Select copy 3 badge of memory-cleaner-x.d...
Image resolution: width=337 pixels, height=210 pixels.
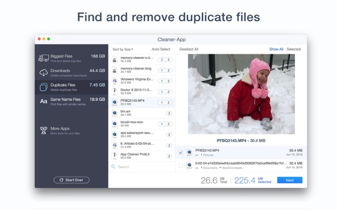(x=169, y=60)
